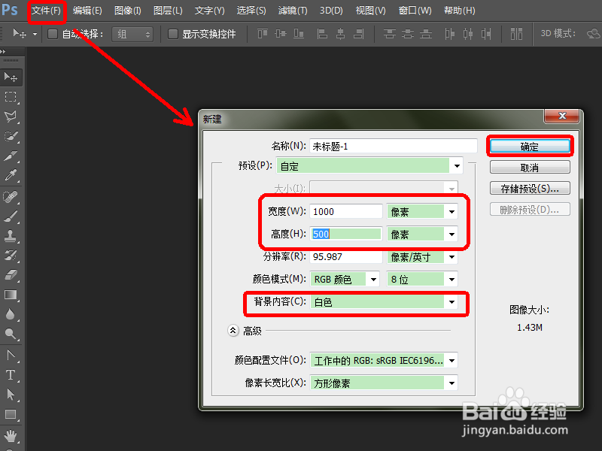Select the Eraser tool

(11, 275)
